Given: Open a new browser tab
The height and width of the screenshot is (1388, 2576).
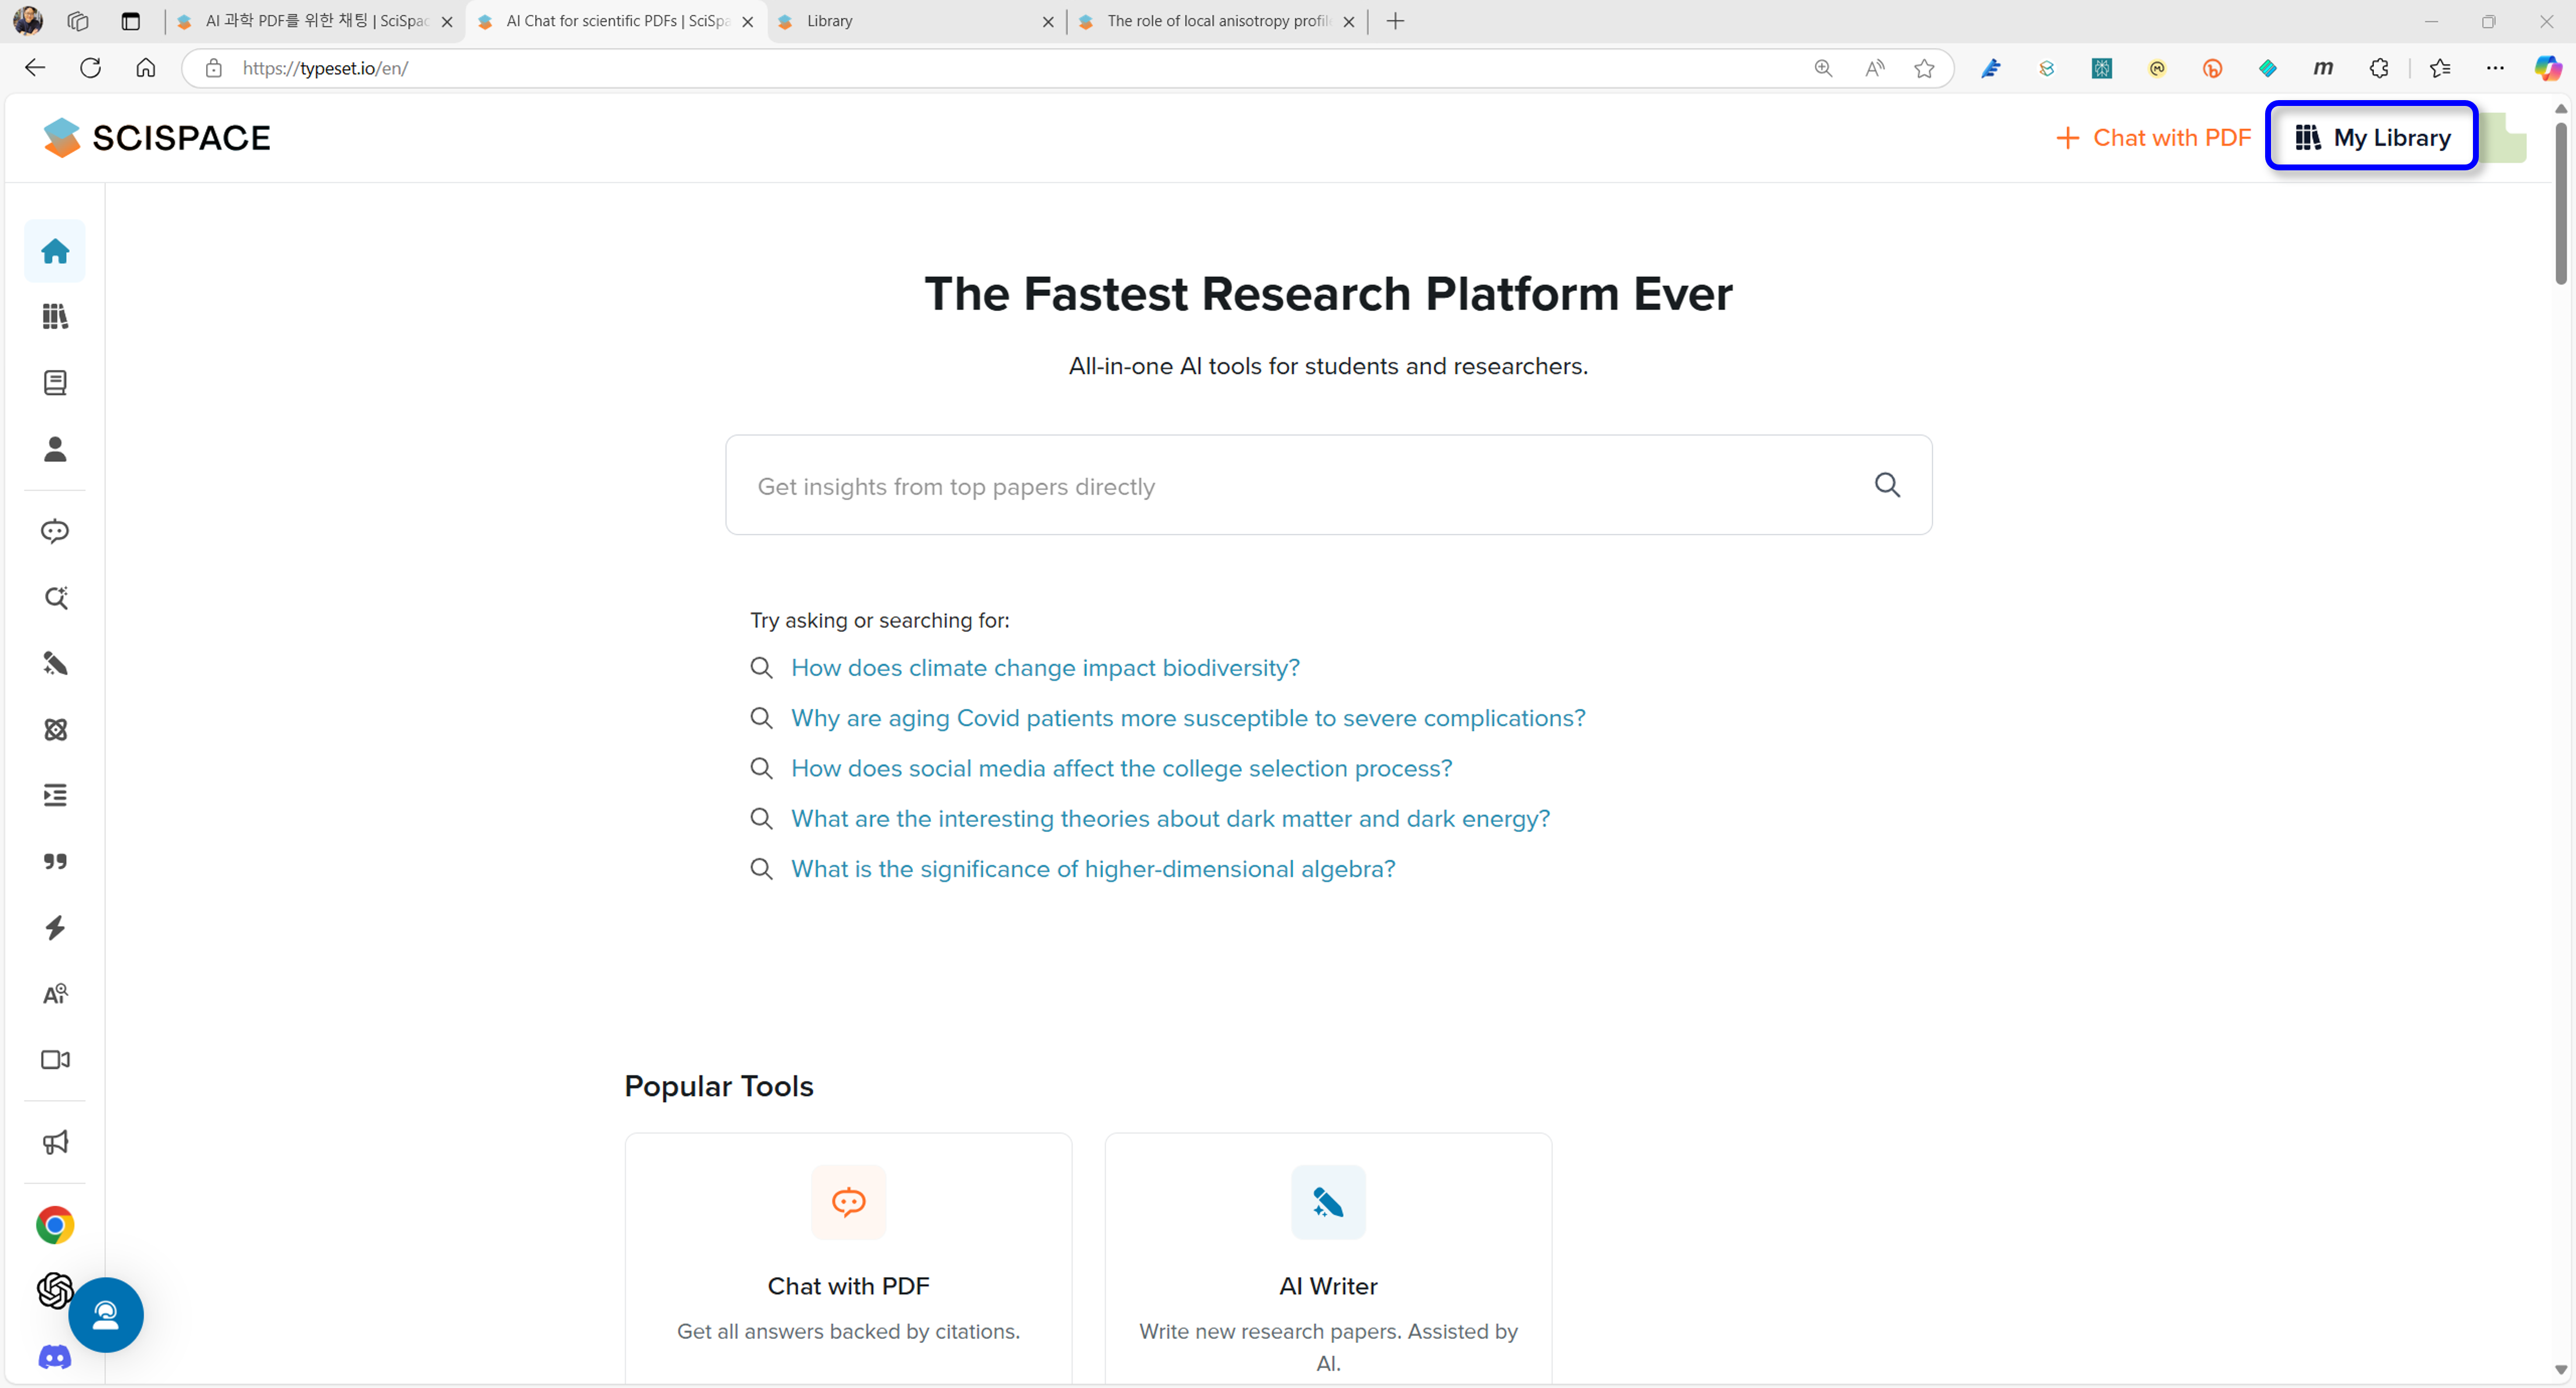Looking at the screenshot, I should 1396,21.
